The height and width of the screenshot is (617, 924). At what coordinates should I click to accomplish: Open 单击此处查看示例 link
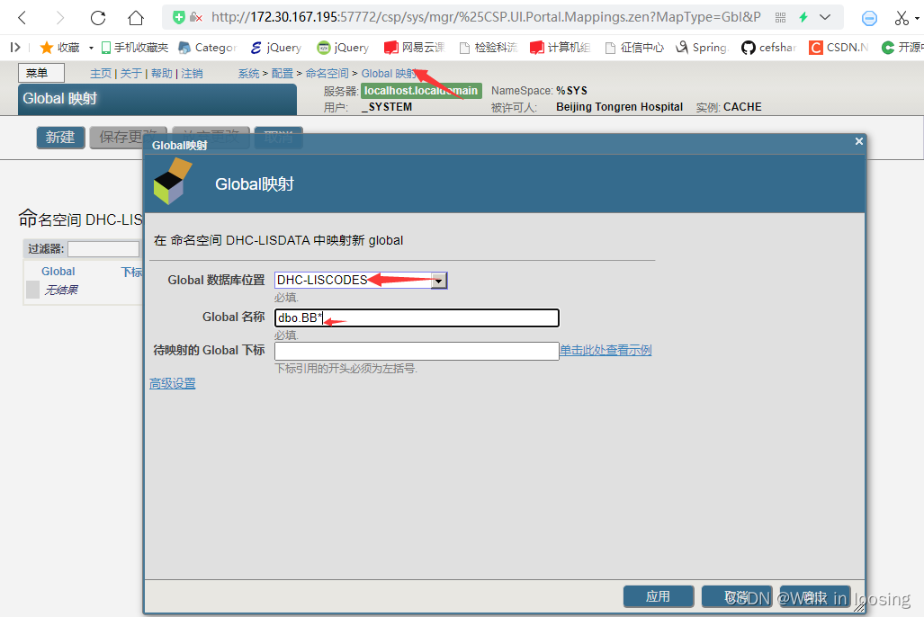click(x=606, y=350)
